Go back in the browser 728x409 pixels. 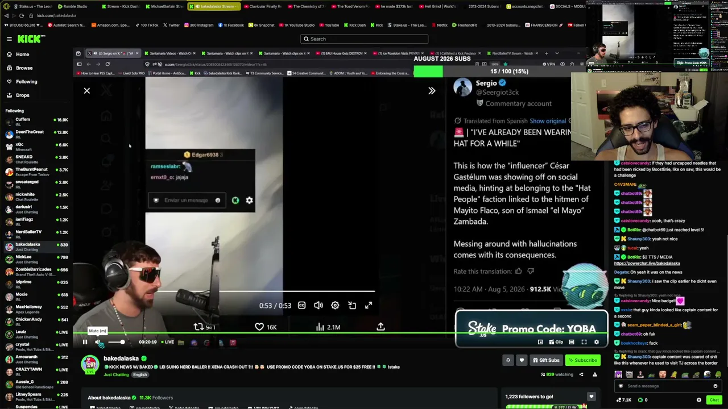(x=6, y=16)
